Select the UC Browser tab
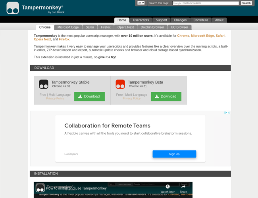The height and width of the screenshot is (198, 258). 179,27
